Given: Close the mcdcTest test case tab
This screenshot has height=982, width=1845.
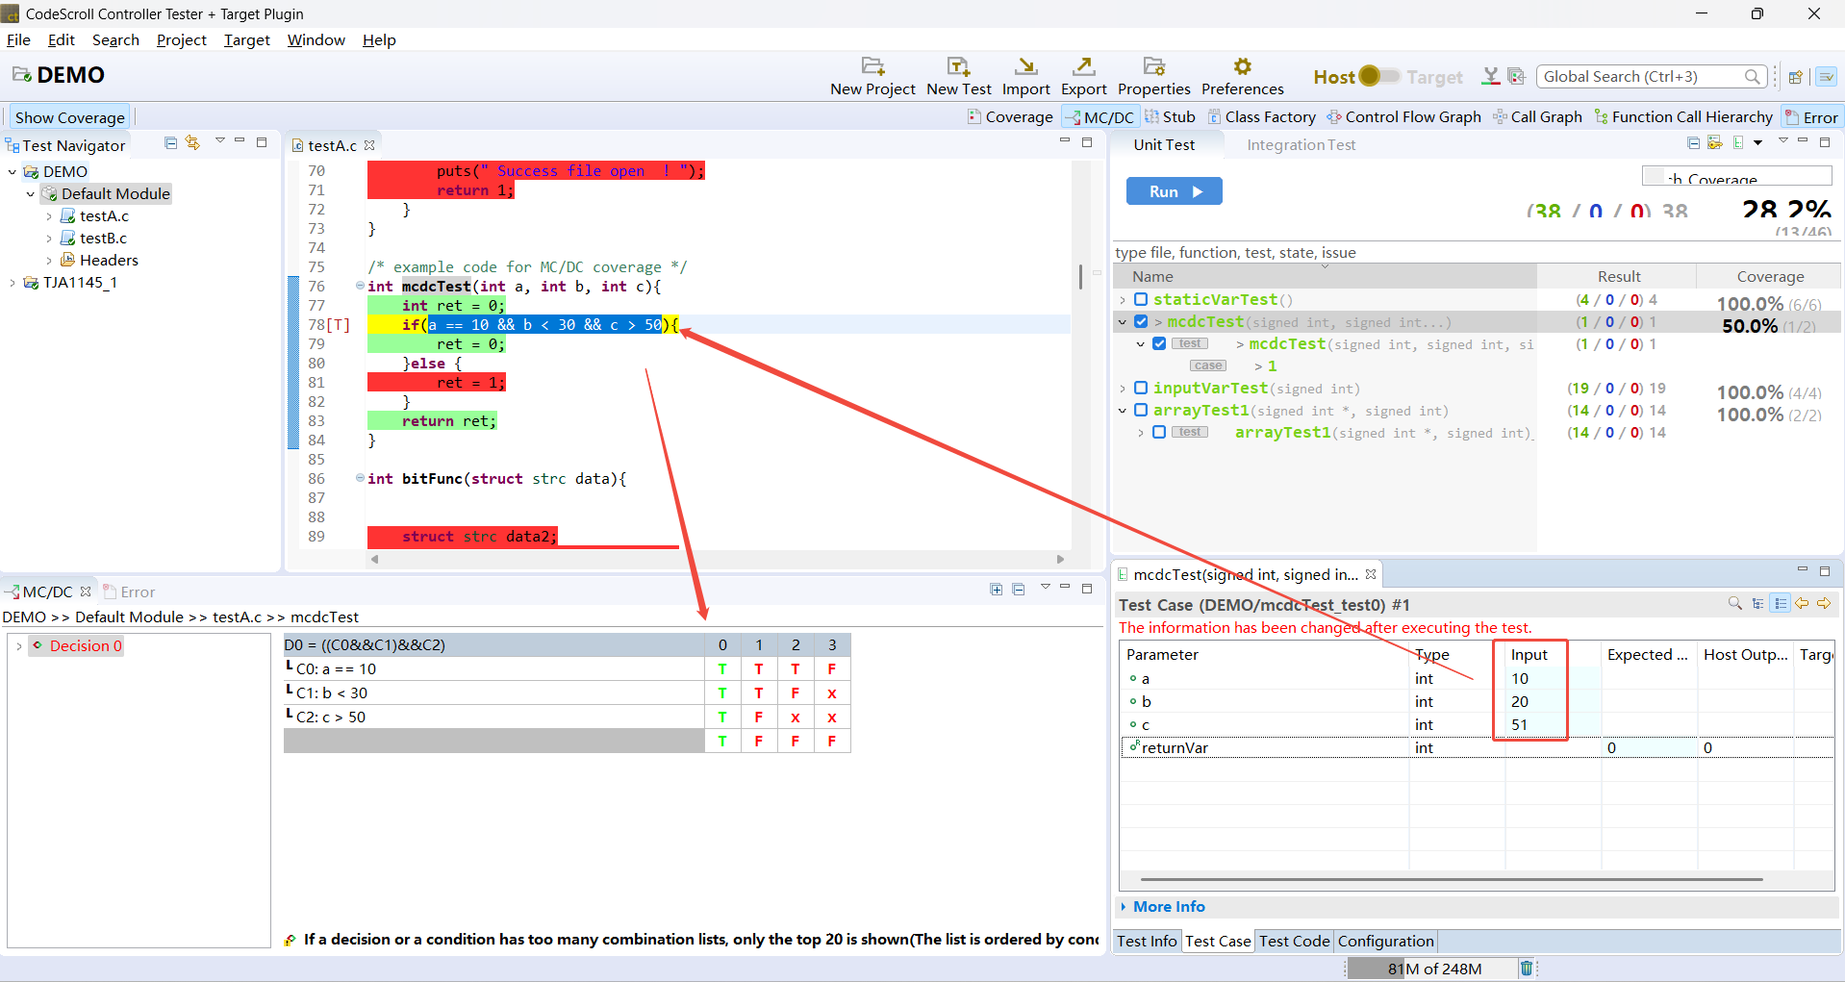Looking at the screenshot, I should click(1371, 574).
